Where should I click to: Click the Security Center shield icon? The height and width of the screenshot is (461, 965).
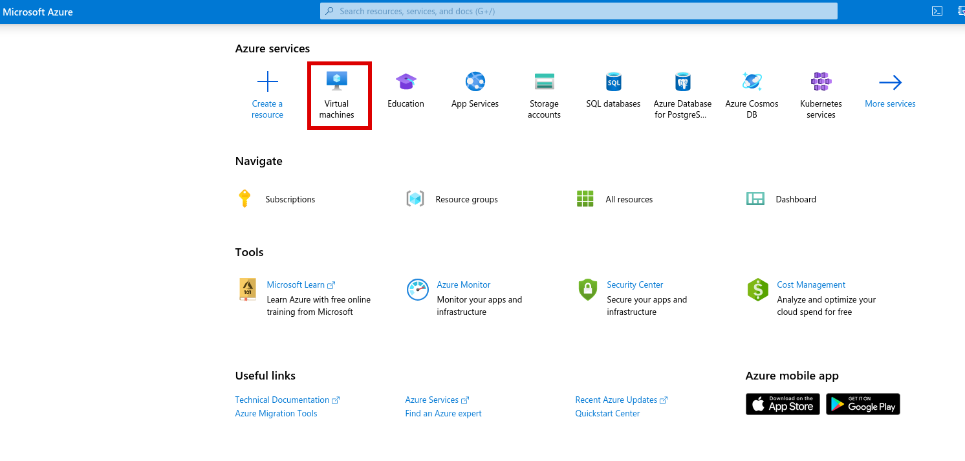587,289
